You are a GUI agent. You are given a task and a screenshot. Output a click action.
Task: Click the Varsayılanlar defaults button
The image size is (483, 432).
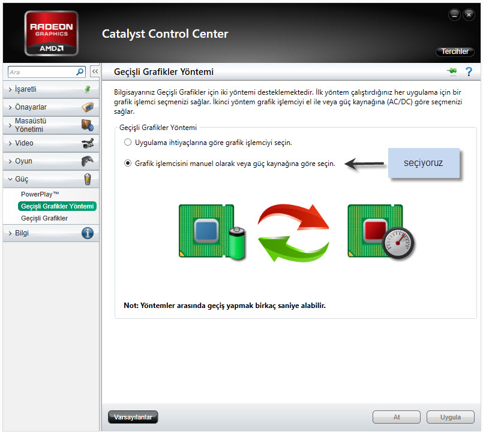coord(133,417)
